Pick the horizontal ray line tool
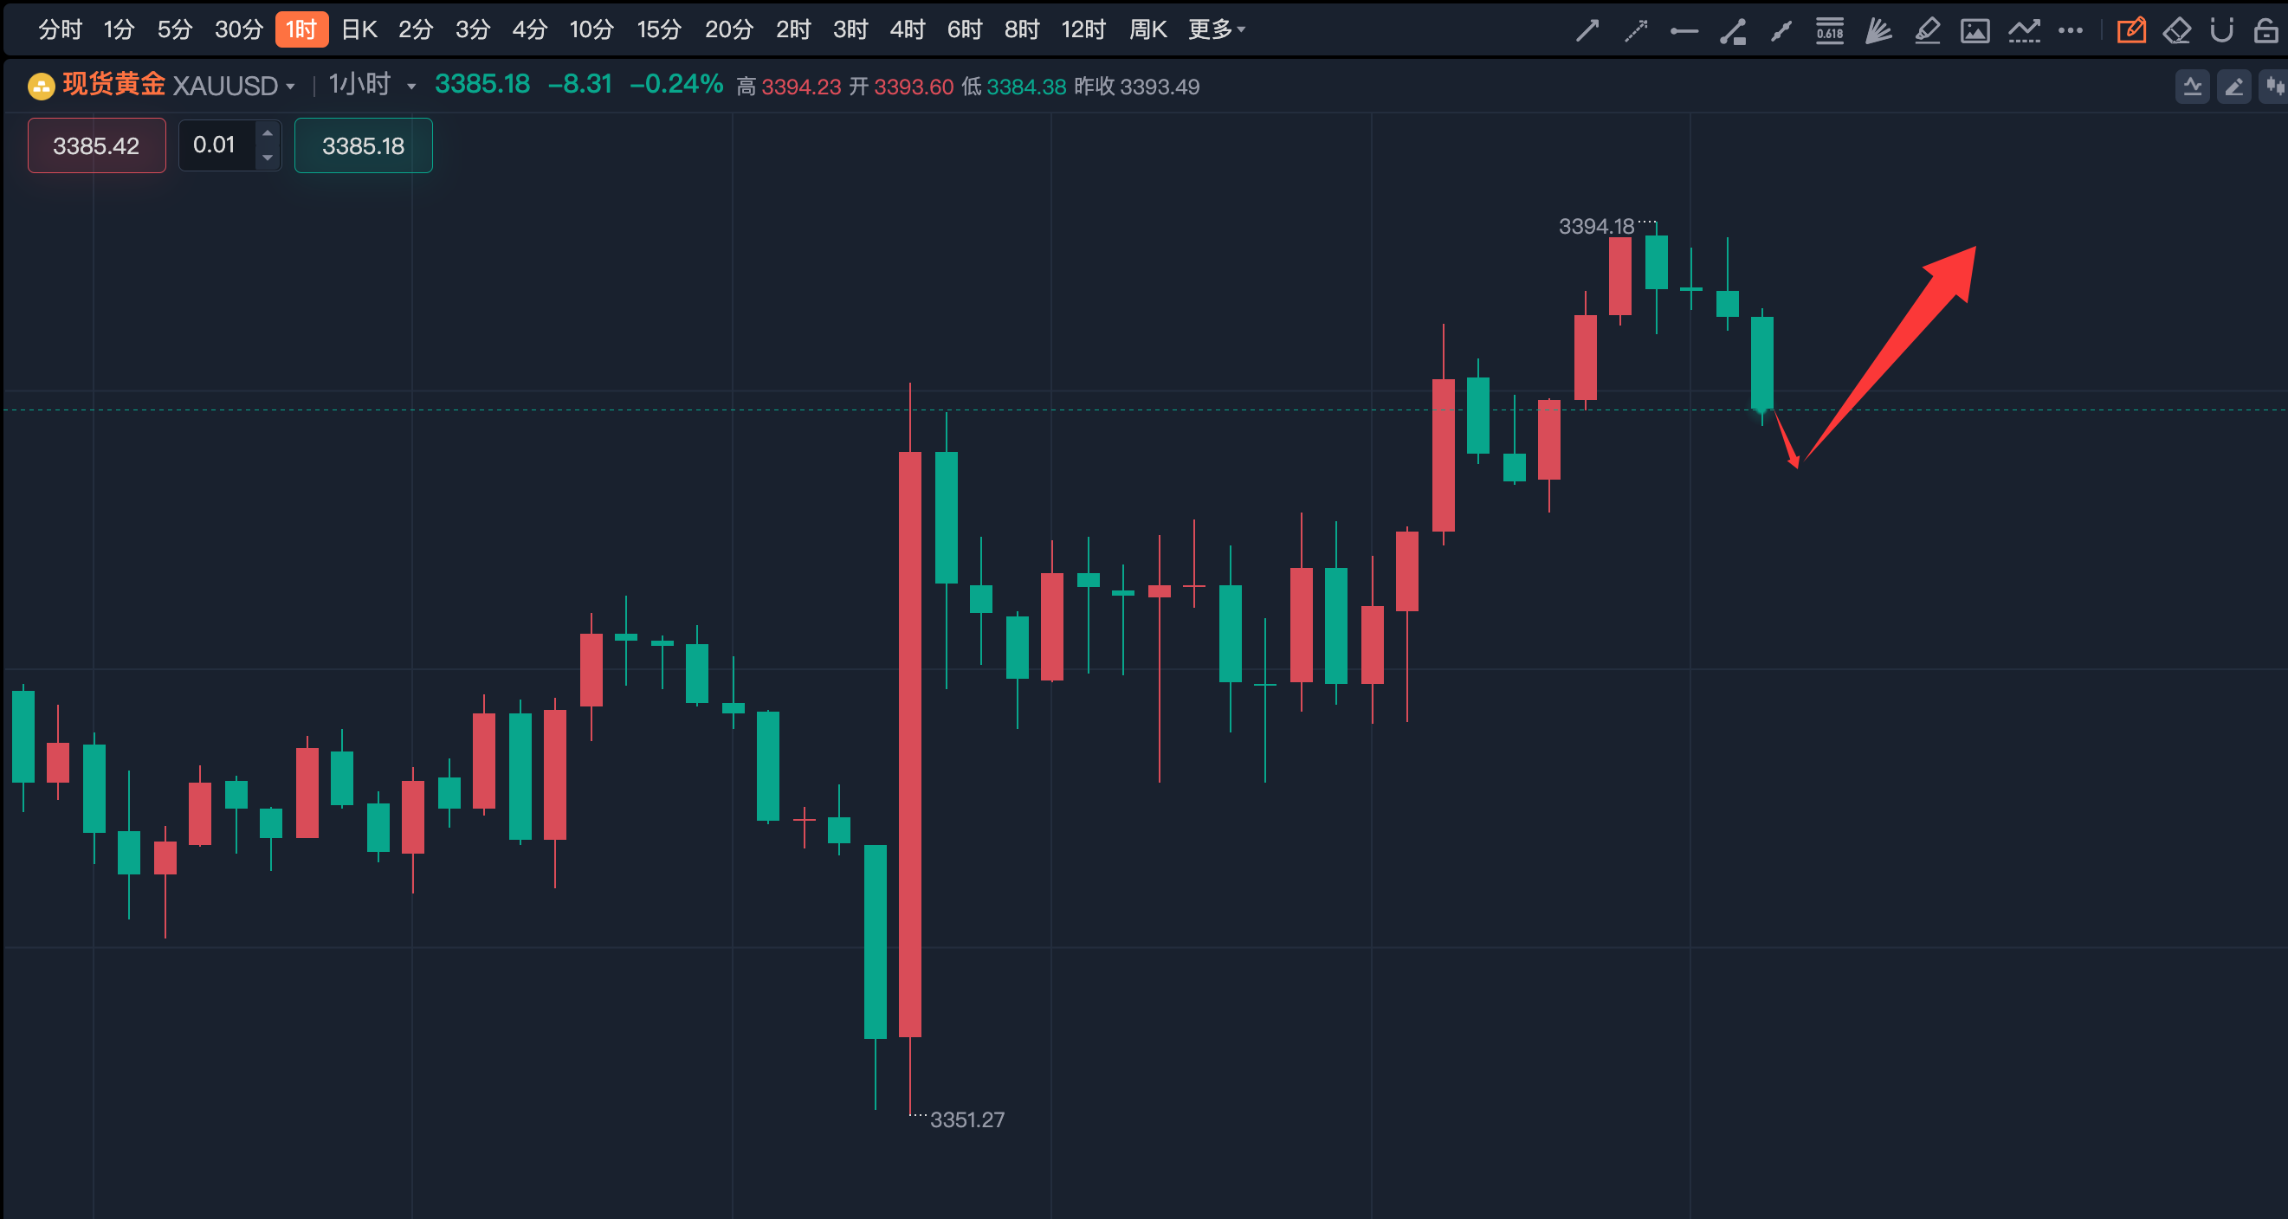Screen dimensions: 2288x1219 tap(1684, 31)
